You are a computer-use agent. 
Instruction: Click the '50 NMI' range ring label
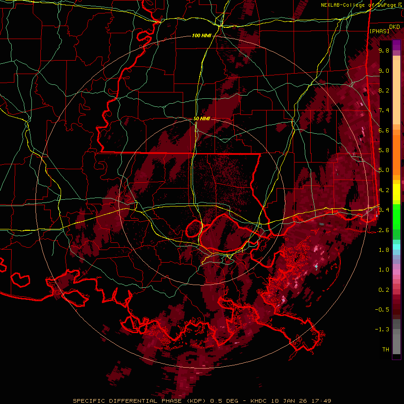tap(202, 119)
